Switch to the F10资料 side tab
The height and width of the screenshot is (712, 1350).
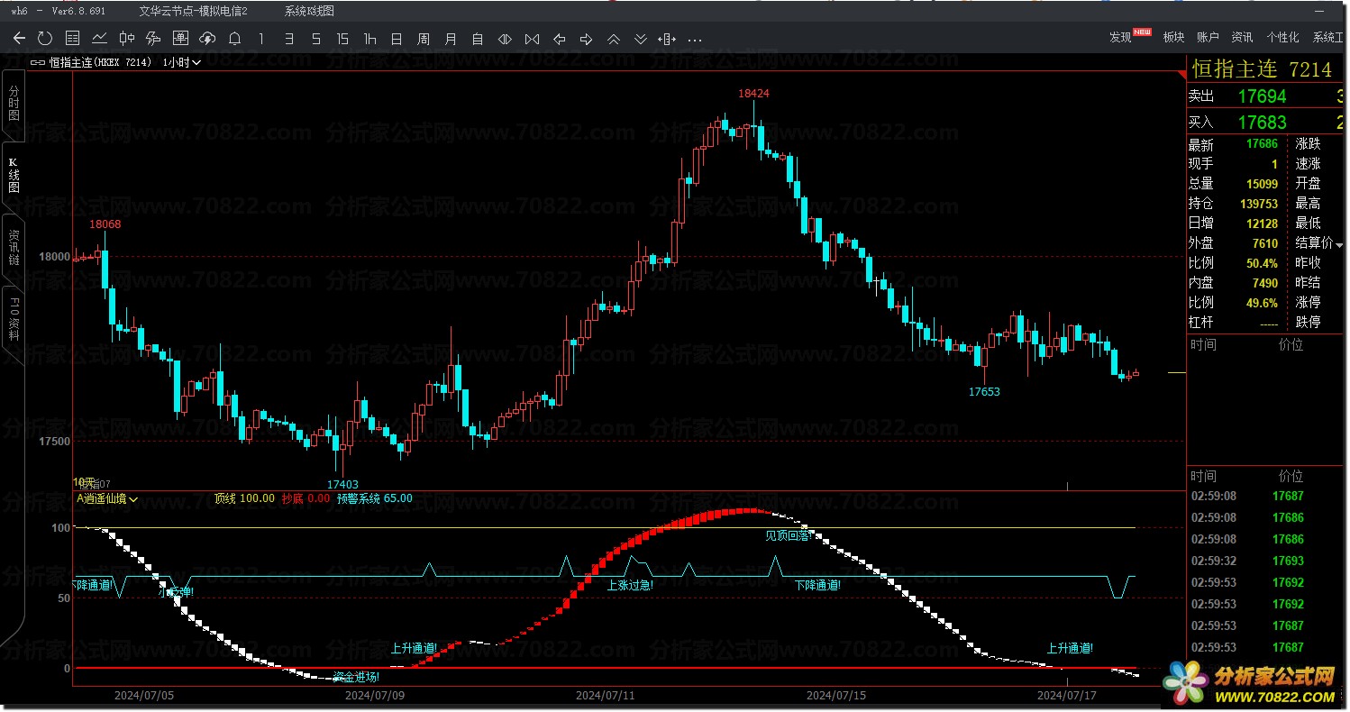coord(13,320)
